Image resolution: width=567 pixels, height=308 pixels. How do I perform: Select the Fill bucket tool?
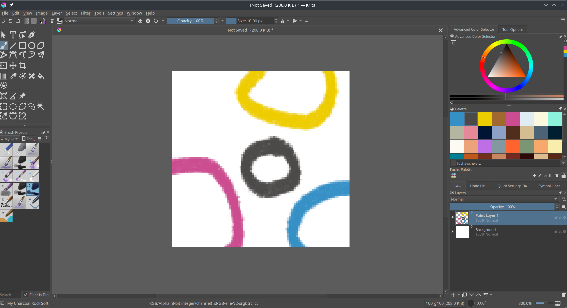[x=41, y=76]
